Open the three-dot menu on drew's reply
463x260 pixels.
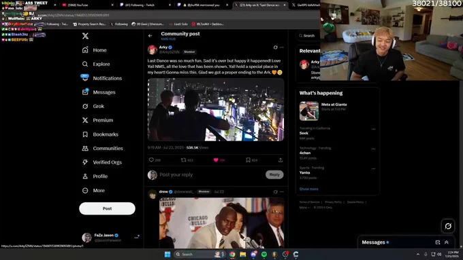(282, 191)
